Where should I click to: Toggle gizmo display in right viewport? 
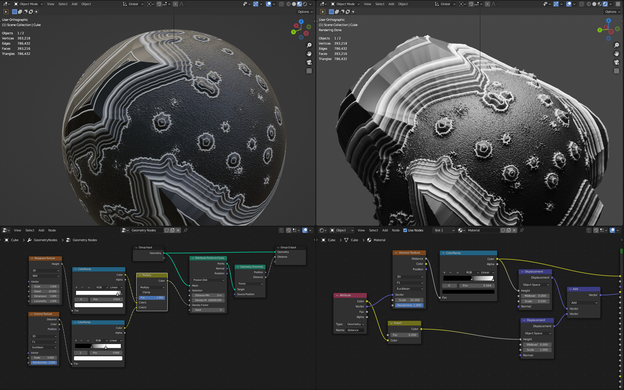[x=556, y=4]
